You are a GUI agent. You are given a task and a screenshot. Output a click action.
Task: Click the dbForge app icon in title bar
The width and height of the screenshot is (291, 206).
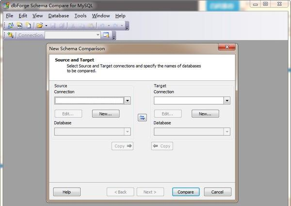[x=6, y=5]
